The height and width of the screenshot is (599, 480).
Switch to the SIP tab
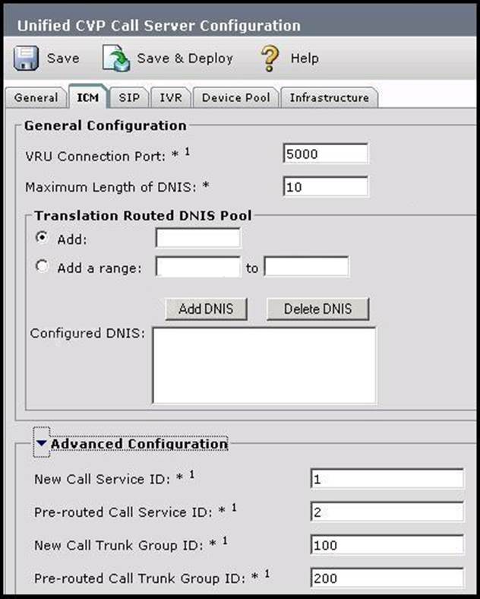point(129,98)
